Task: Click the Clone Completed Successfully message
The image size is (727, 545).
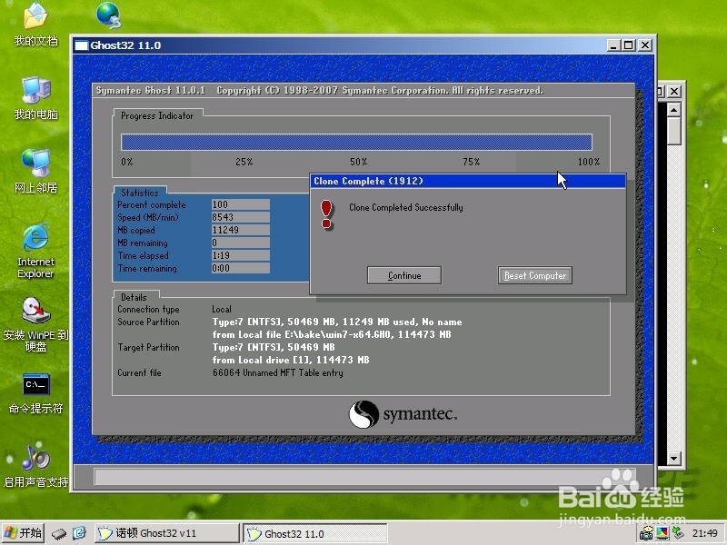Action: 405,208
